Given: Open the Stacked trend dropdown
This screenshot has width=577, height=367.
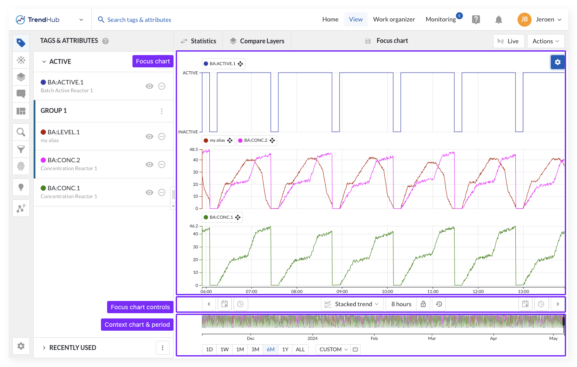Looking at the screenshot, I should (x=352, y=304).
